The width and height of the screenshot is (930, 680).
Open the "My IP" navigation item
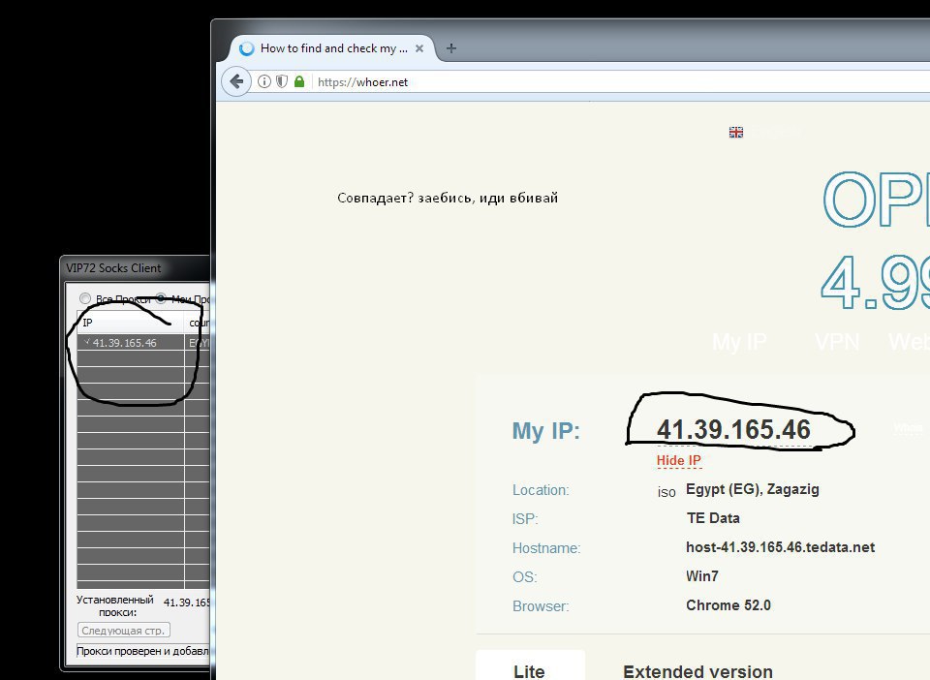739,342
